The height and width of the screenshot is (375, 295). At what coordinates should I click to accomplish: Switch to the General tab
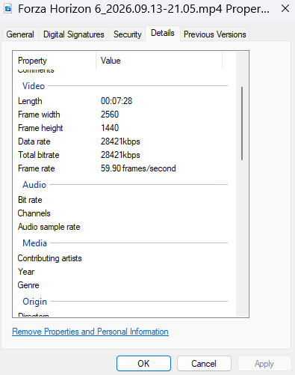[20, 34]
